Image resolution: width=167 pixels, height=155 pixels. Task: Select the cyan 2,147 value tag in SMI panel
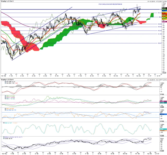[x=163, y=129]
